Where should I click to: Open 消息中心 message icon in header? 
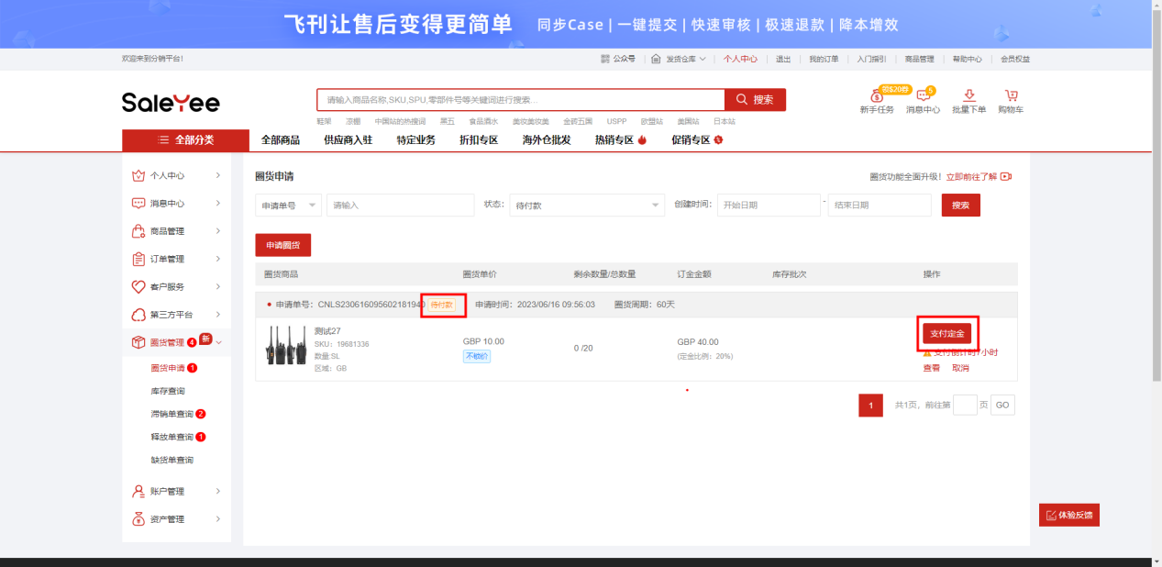tap(923, 96)
